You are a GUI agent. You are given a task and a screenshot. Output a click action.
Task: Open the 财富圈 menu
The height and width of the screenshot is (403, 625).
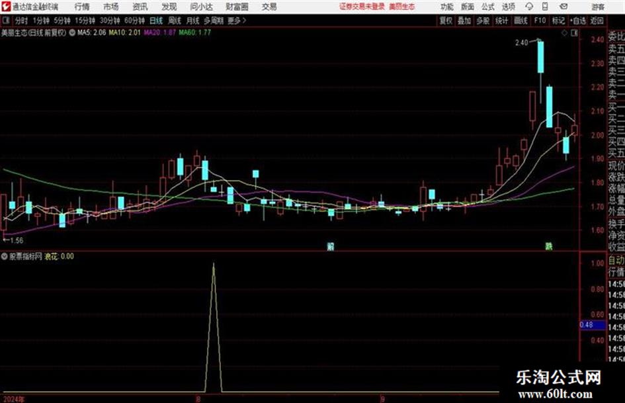(x=237, y=7)
